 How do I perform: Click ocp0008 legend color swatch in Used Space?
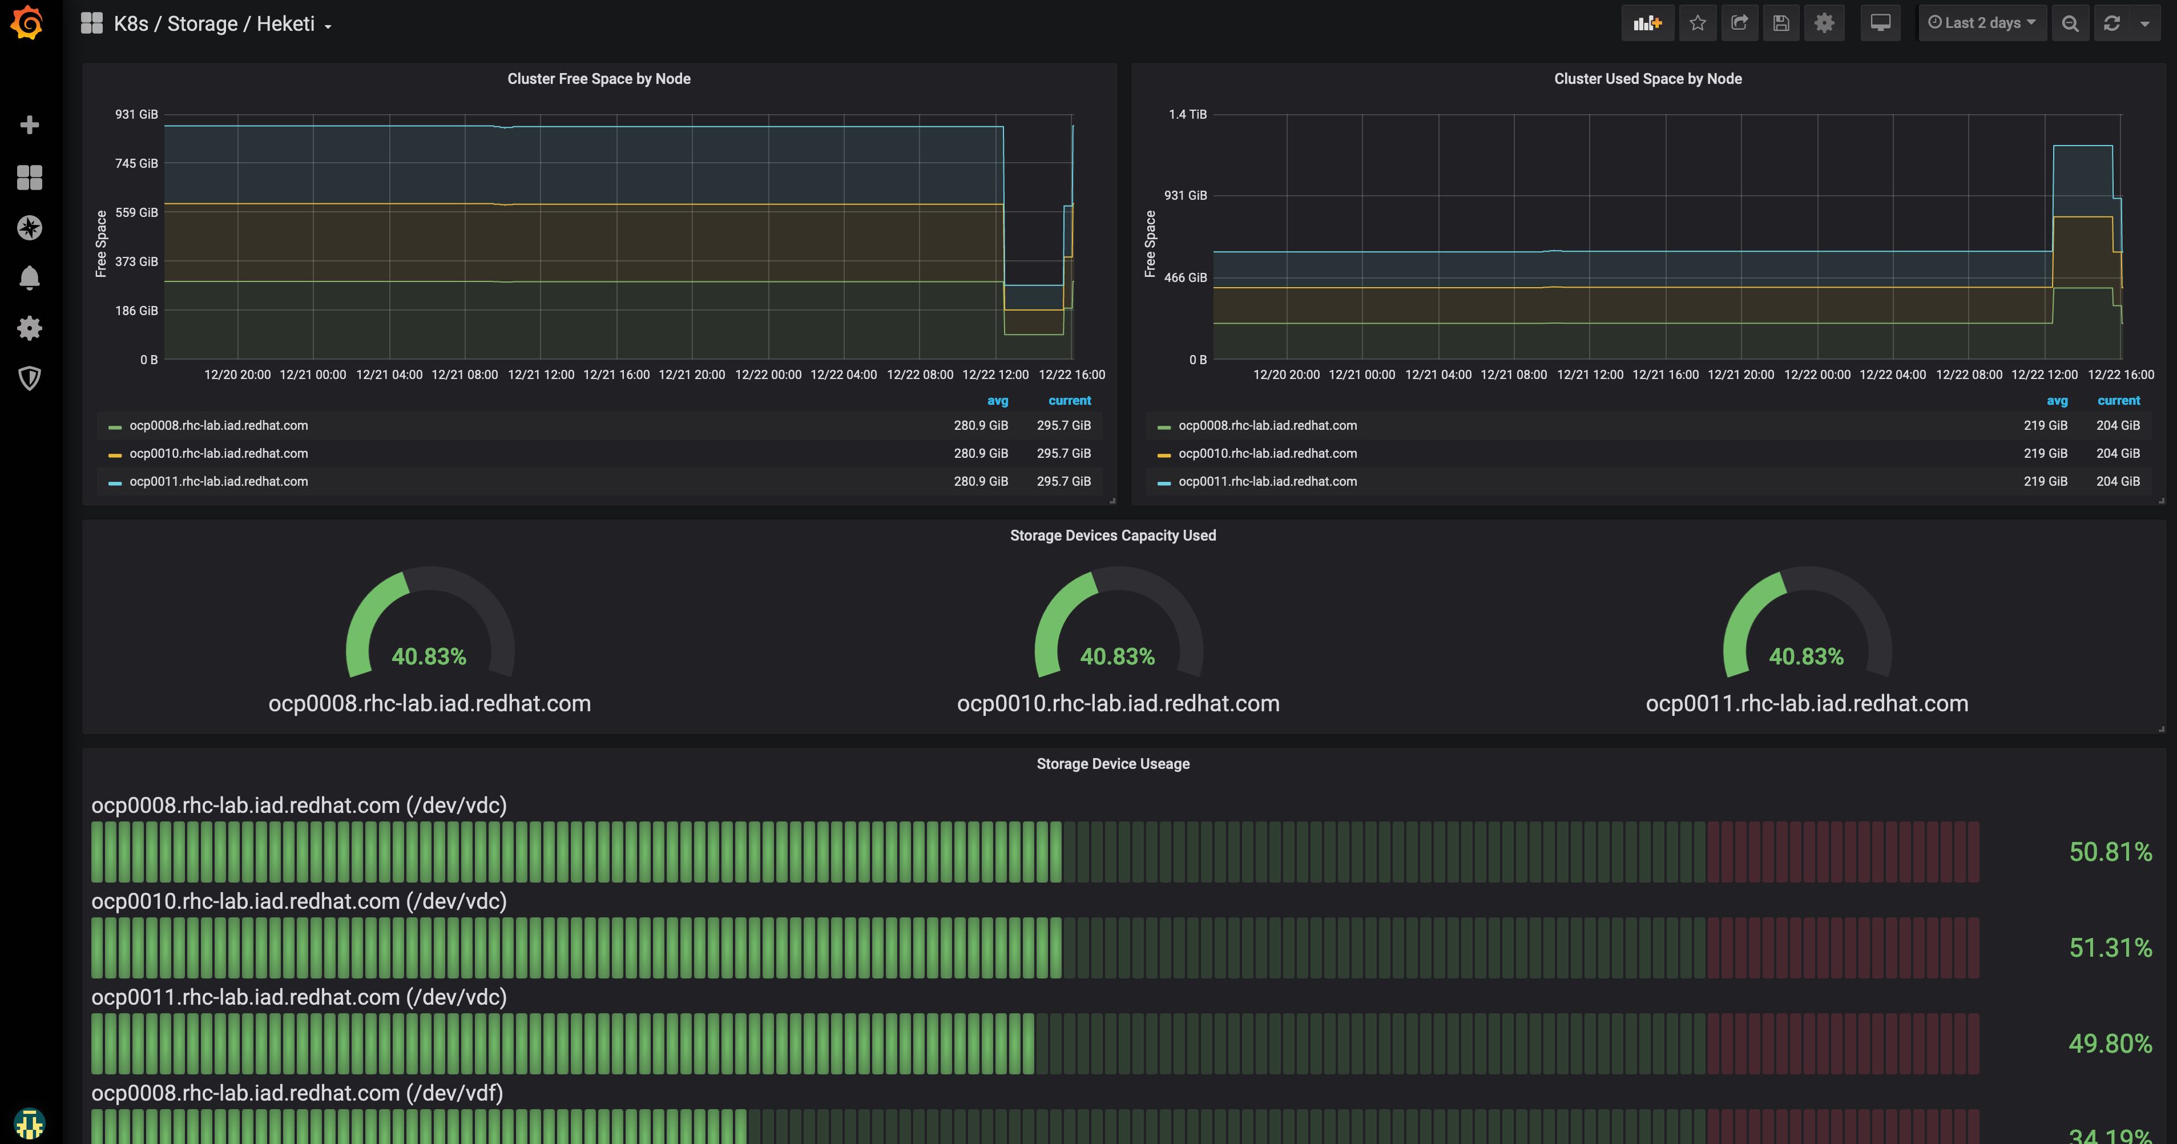click(1164, 426)
